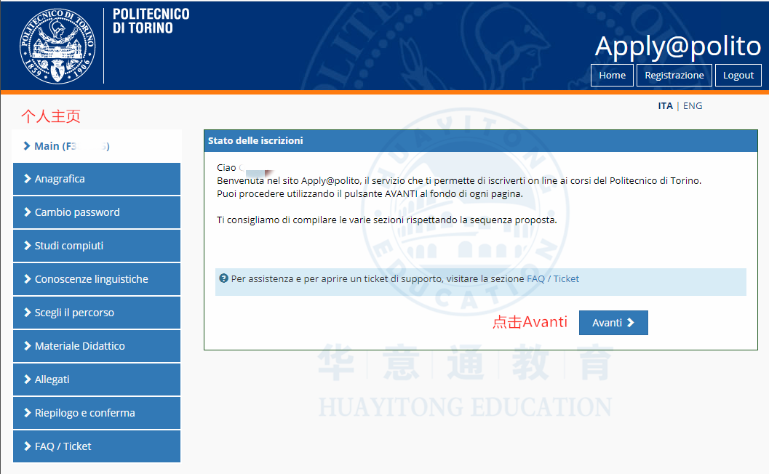Viewport: 769px width, 474px height.
Task: Open the Anagrafica section
Action: (x=97, y=179)
